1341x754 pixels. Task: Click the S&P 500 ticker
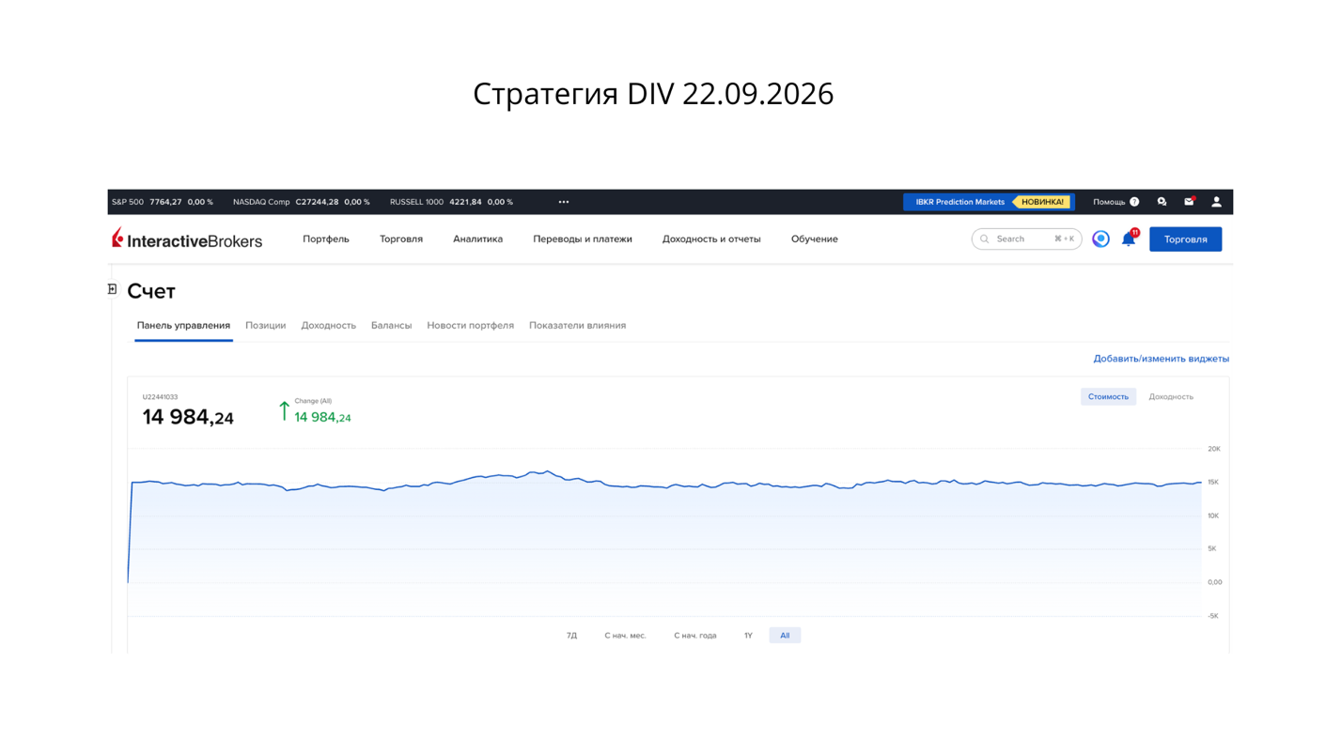click(163, 202)
